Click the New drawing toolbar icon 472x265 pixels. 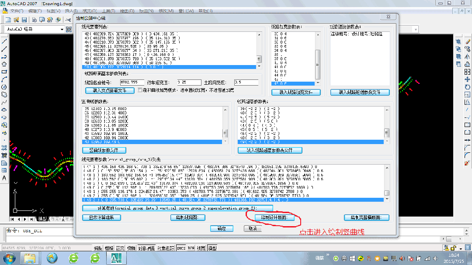pos(8,20)
